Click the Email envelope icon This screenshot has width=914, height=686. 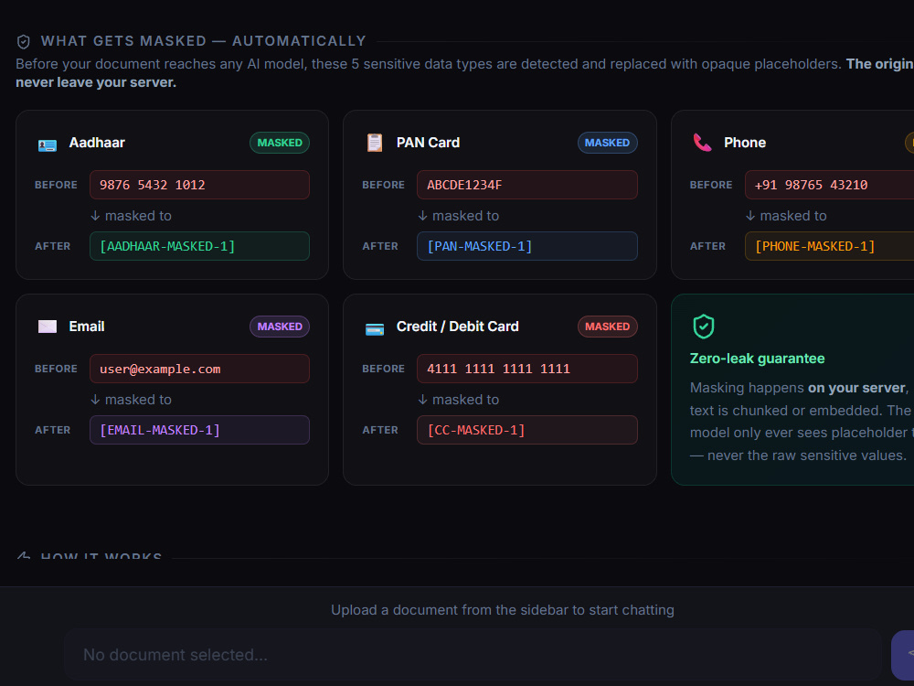coord(48,327)
